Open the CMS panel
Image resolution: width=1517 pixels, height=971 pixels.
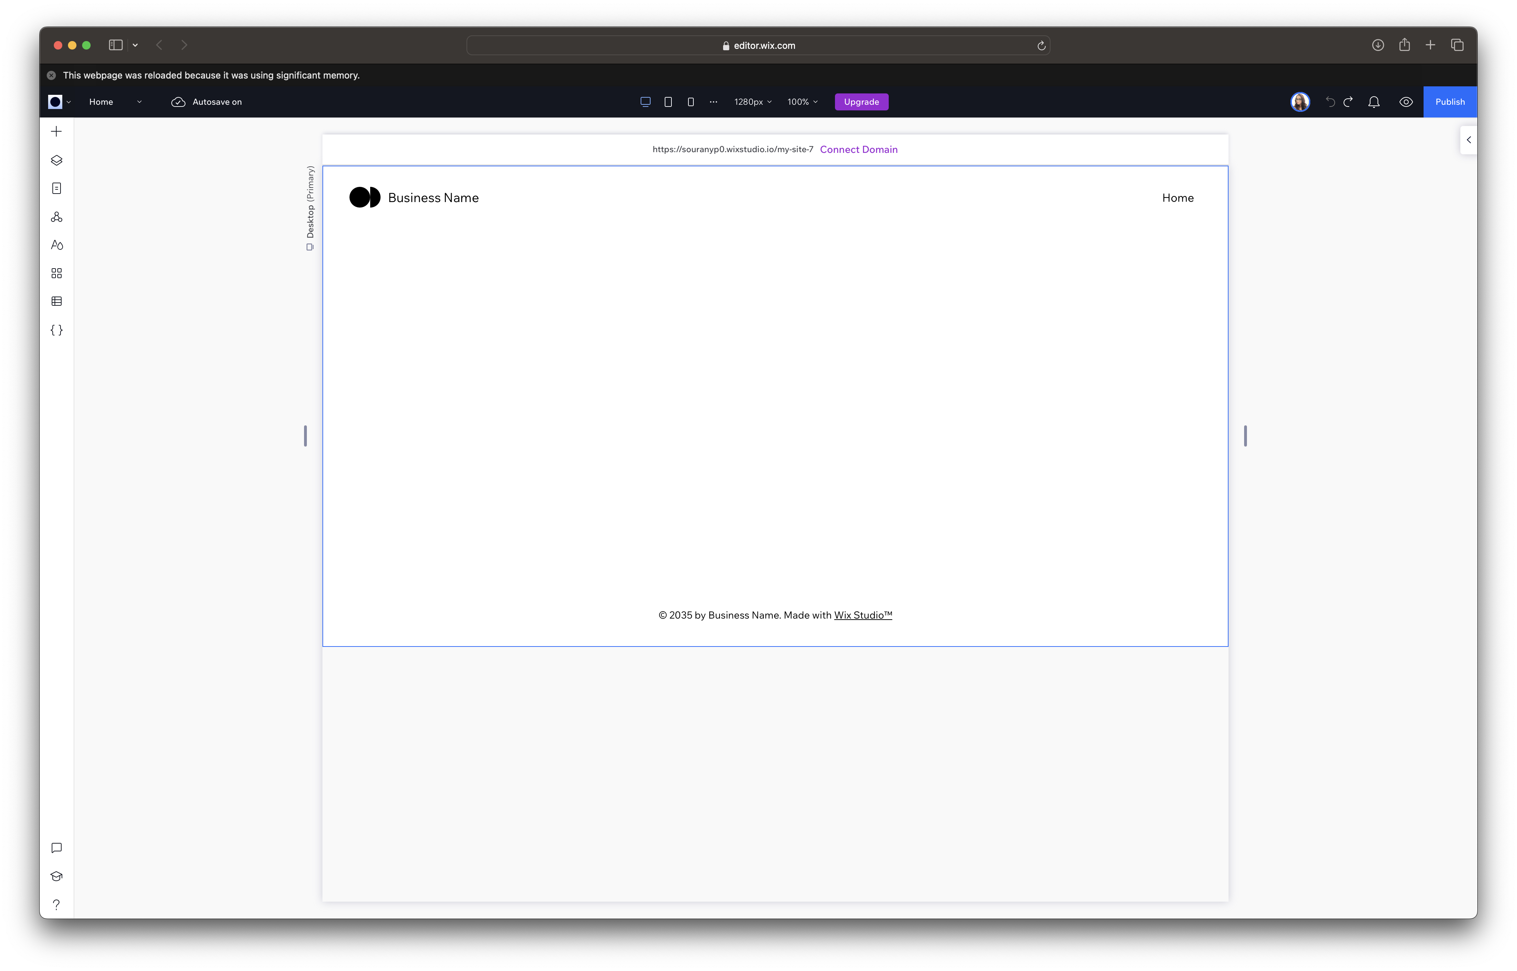tap(56, 301)
